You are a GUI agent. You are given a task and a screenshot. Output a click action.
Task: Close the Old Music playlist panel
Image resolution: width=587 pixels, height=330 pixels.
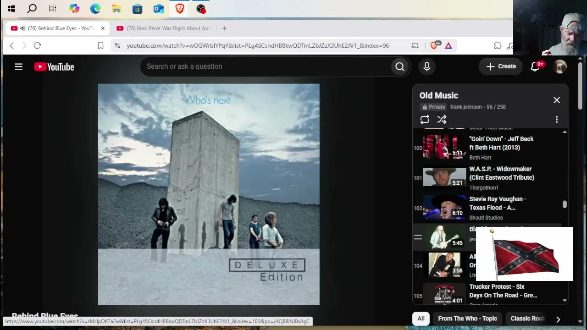point(557,100)
